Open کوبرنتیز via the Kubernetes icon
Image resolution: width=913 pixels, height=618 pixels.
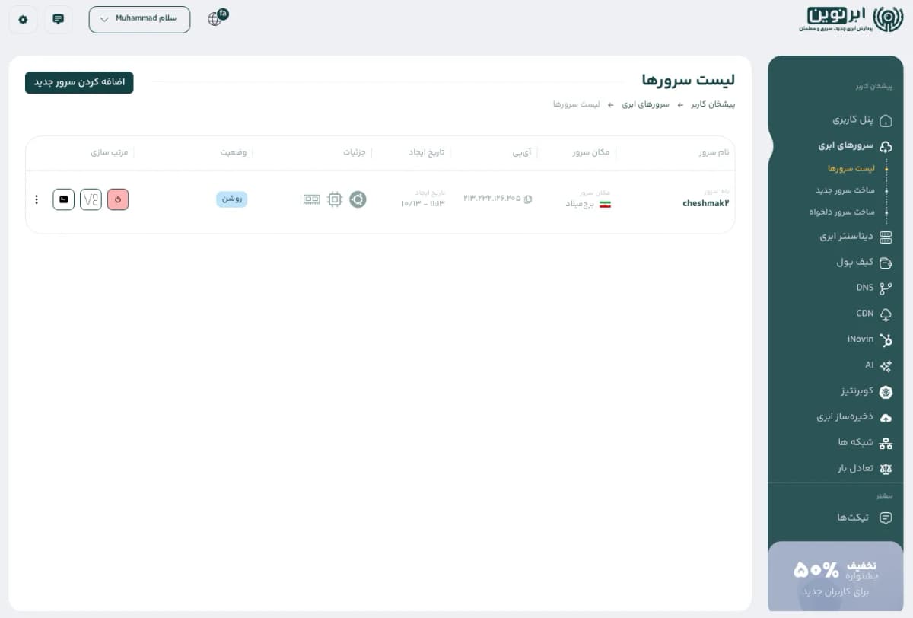884,392
